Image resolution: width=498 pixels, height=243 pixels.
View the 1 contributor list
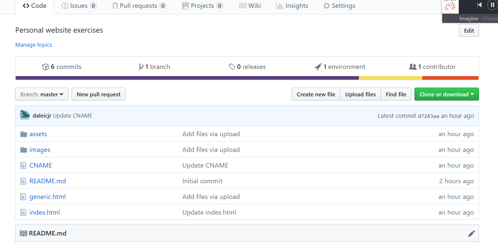point(432,67)
